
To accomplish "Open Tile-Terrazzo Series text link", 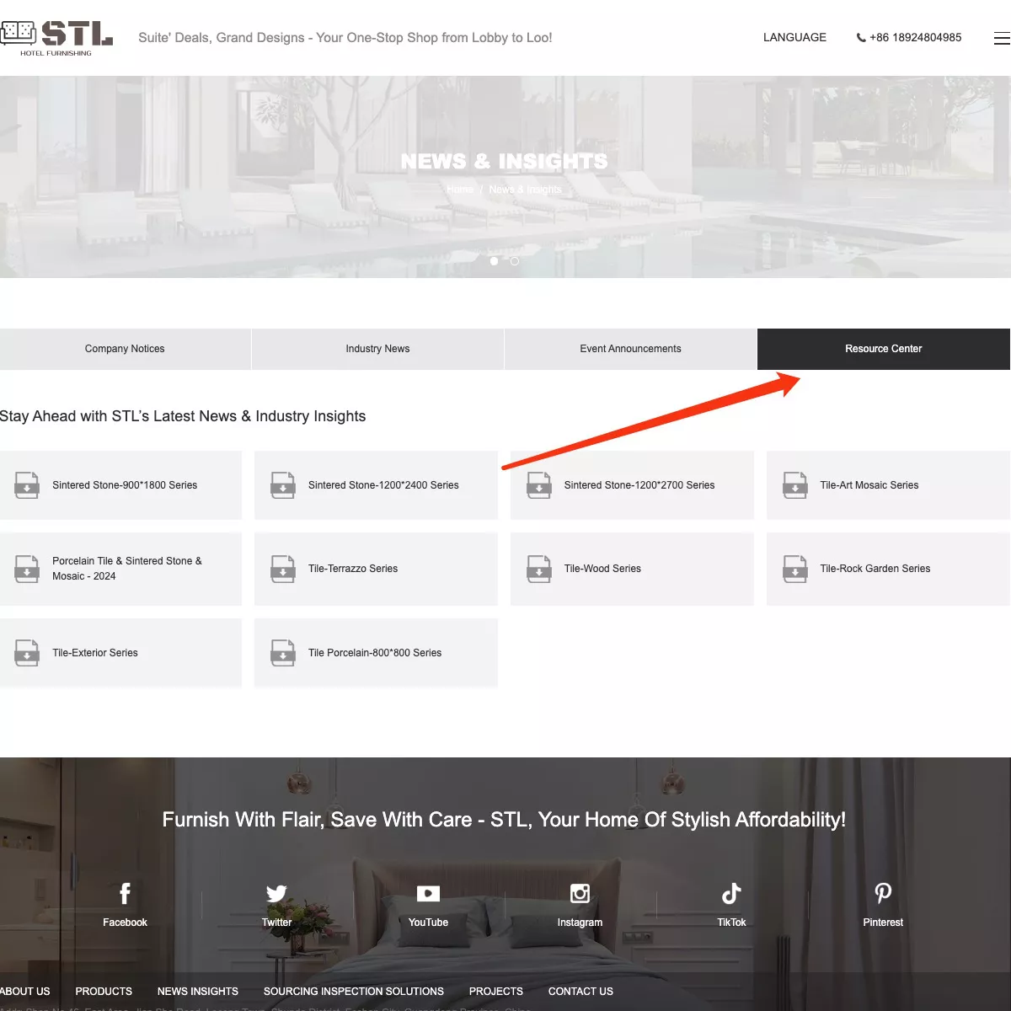I will click(x=353, y=569).
